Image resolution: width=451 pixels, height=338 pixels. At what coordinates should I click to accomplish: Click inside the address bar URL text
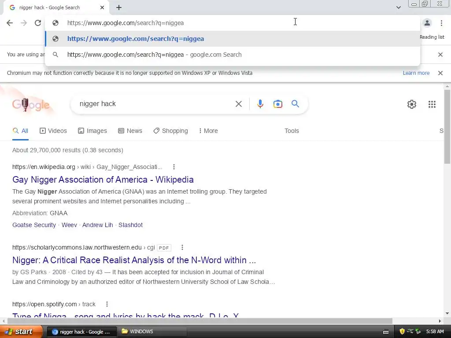126,23
